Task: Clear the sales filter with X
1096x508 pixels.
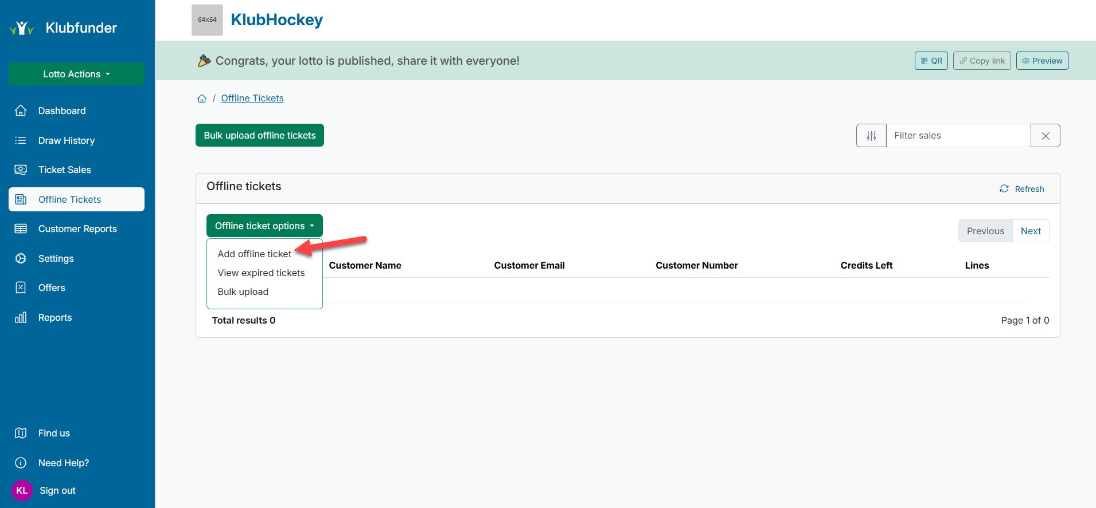Action: pyautogui.click(x=1045, y=136)
